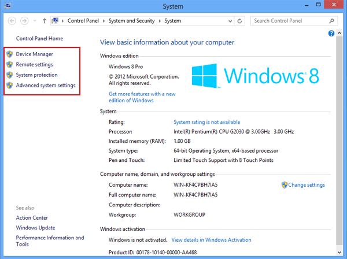The image size is (347, 259).
Task: Click shield icon beside Advanced system settings
Action: point(9,85)
